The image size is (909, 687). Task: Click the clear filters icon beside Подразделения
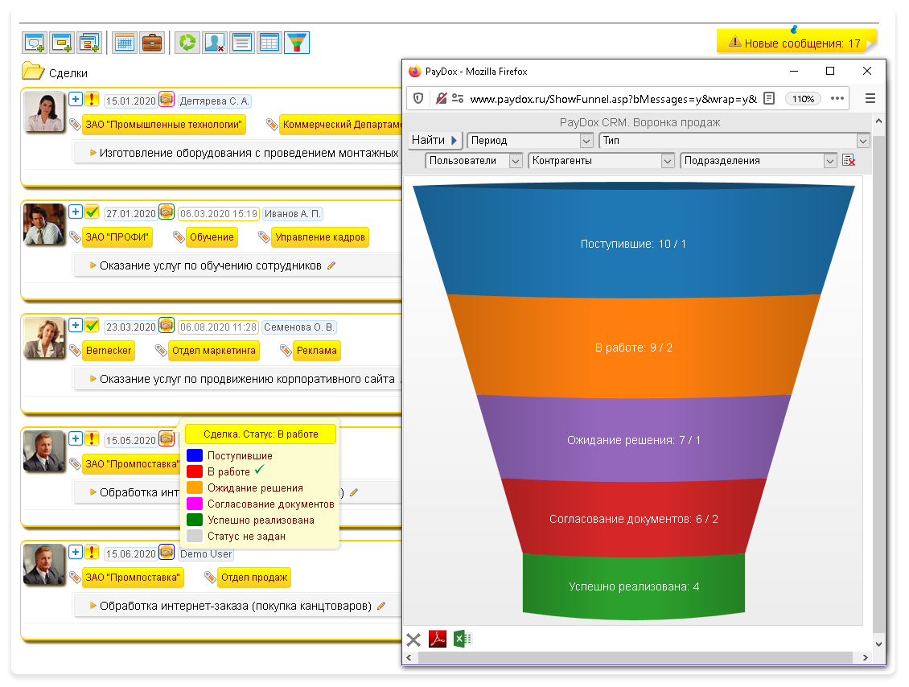pyautogui.click(x=849, y=161)
